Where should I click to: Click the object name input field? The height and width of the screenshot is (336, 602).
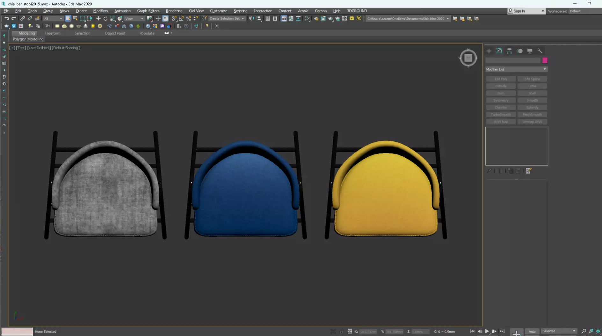click(x=513, y=60)
